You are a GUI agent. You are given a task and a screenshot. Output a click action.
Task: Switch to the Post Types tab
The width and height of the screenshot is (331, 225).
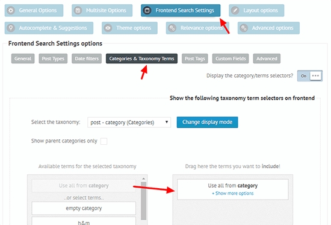(x=53, y=59)
